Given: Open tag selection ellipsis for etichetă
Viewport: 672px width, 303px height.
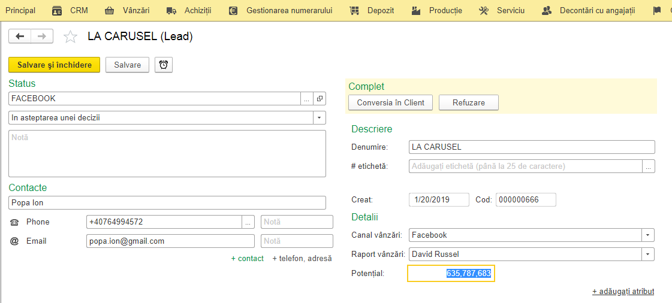Looking at the screenshot, I should 649,166.
